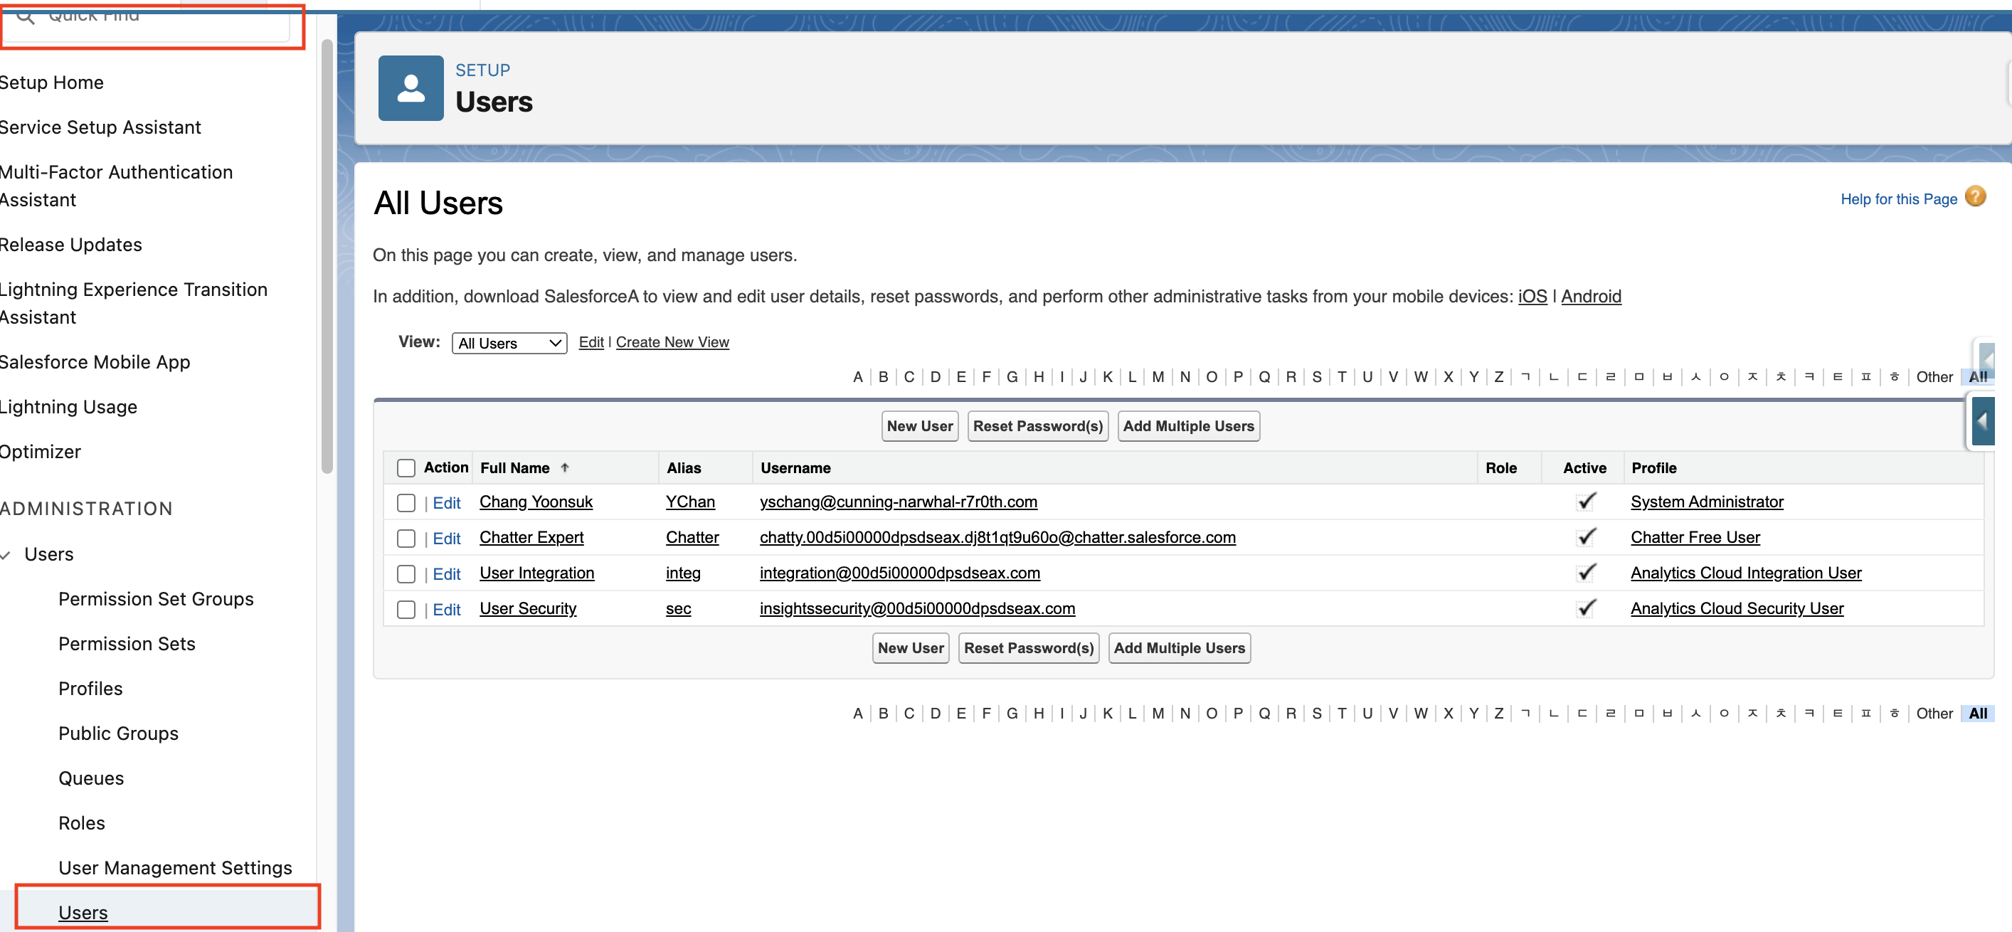Tick checkbox for Chang Yoonsuk row

click(x=406, y=503)
